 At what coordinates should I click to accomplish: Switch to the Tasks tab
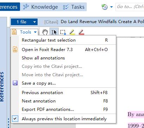click(x=74, y=7)
